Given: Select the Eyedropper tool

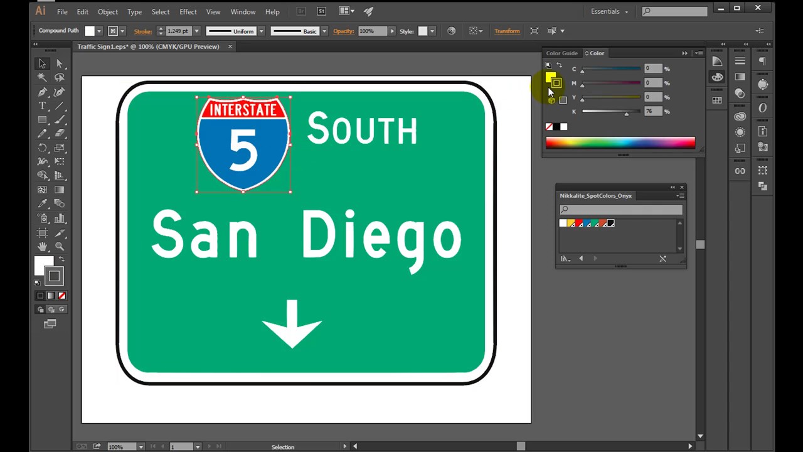Looking at the screenshot, I should [x=42, y=204].
